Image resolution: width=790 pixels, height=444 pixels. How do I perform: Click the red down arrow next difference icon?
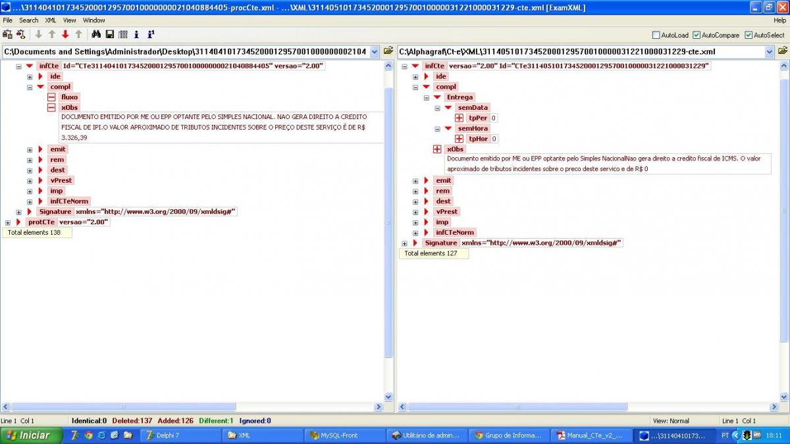point(65,34)
